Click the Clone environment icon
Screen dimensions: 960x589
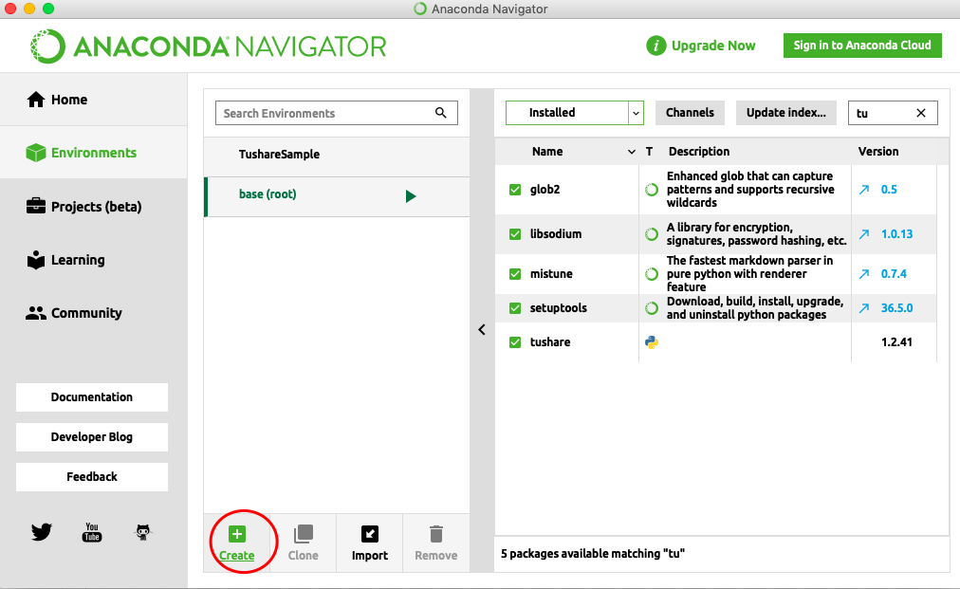coord(303,534)
